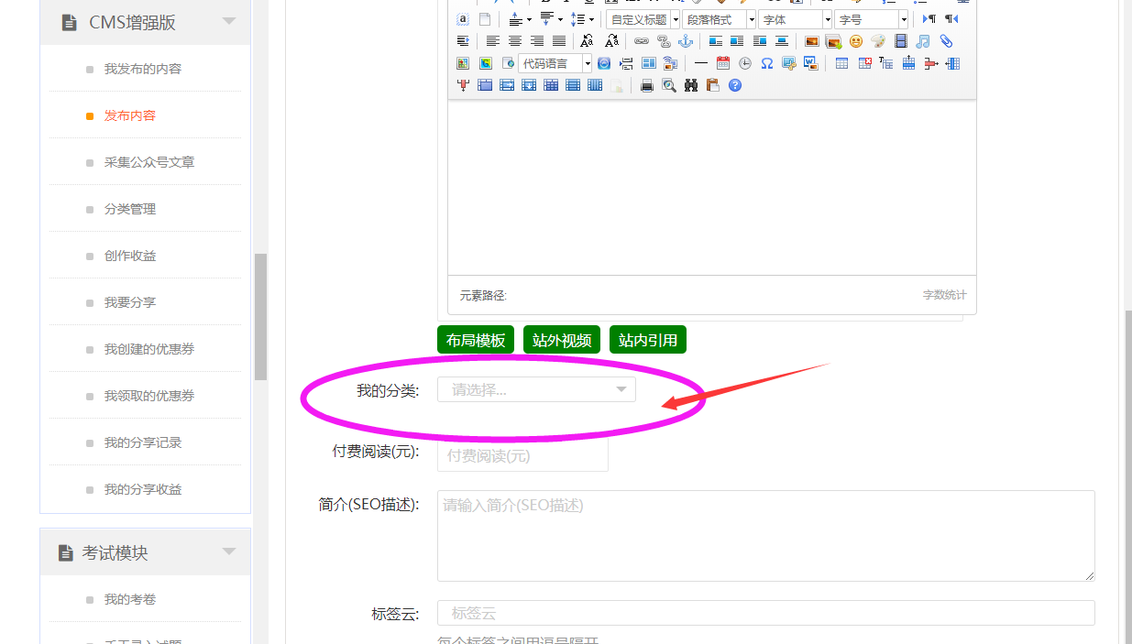Insert an anchor using the anchor icon
This screenshot has width=1132, height=644.
[x=686, y=41]
